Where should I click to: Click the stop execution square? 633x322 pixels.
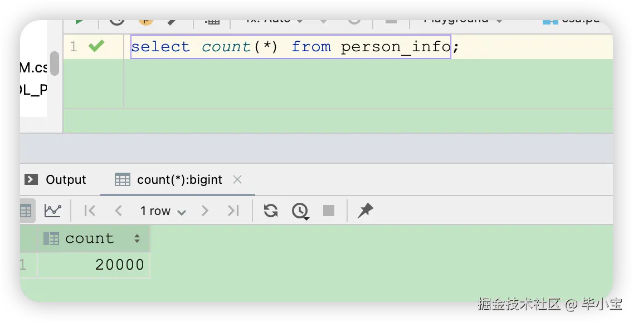click(329, 211)
